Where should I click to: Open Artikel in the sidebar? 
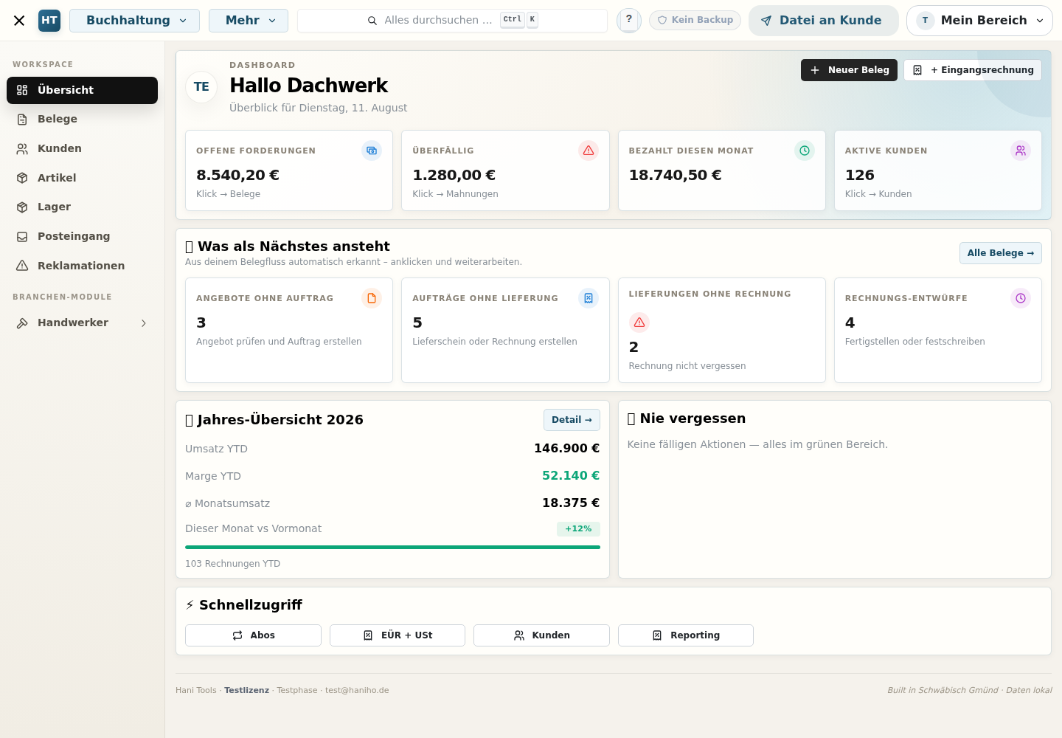click(82, 178)
